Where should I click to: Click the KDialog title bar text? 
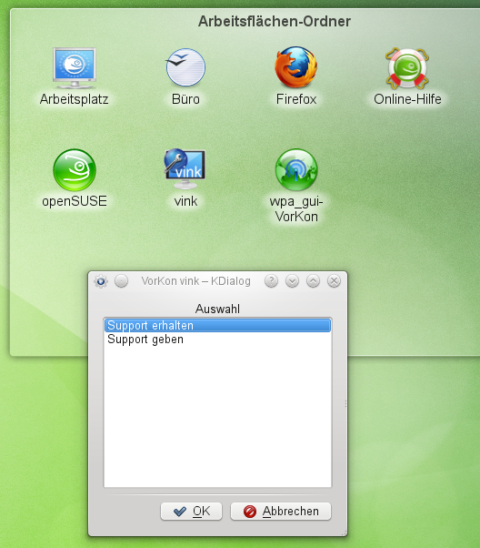195,281
